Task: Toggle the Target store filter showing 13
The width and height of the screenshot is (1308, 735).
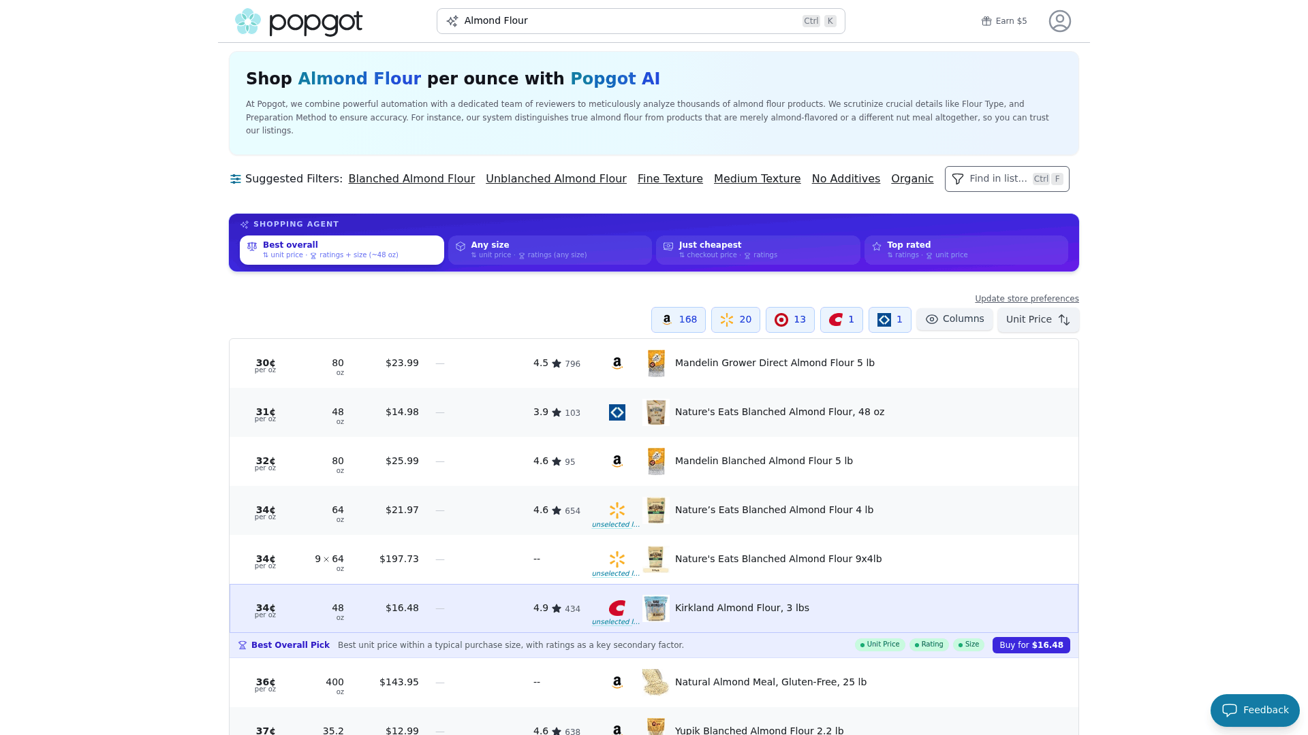Action: 790,320
